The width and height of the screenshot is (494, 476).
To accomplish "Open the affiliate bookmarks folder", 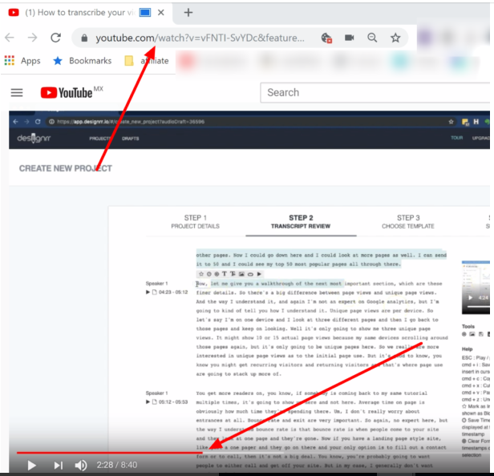I will (x=147, y=60).
